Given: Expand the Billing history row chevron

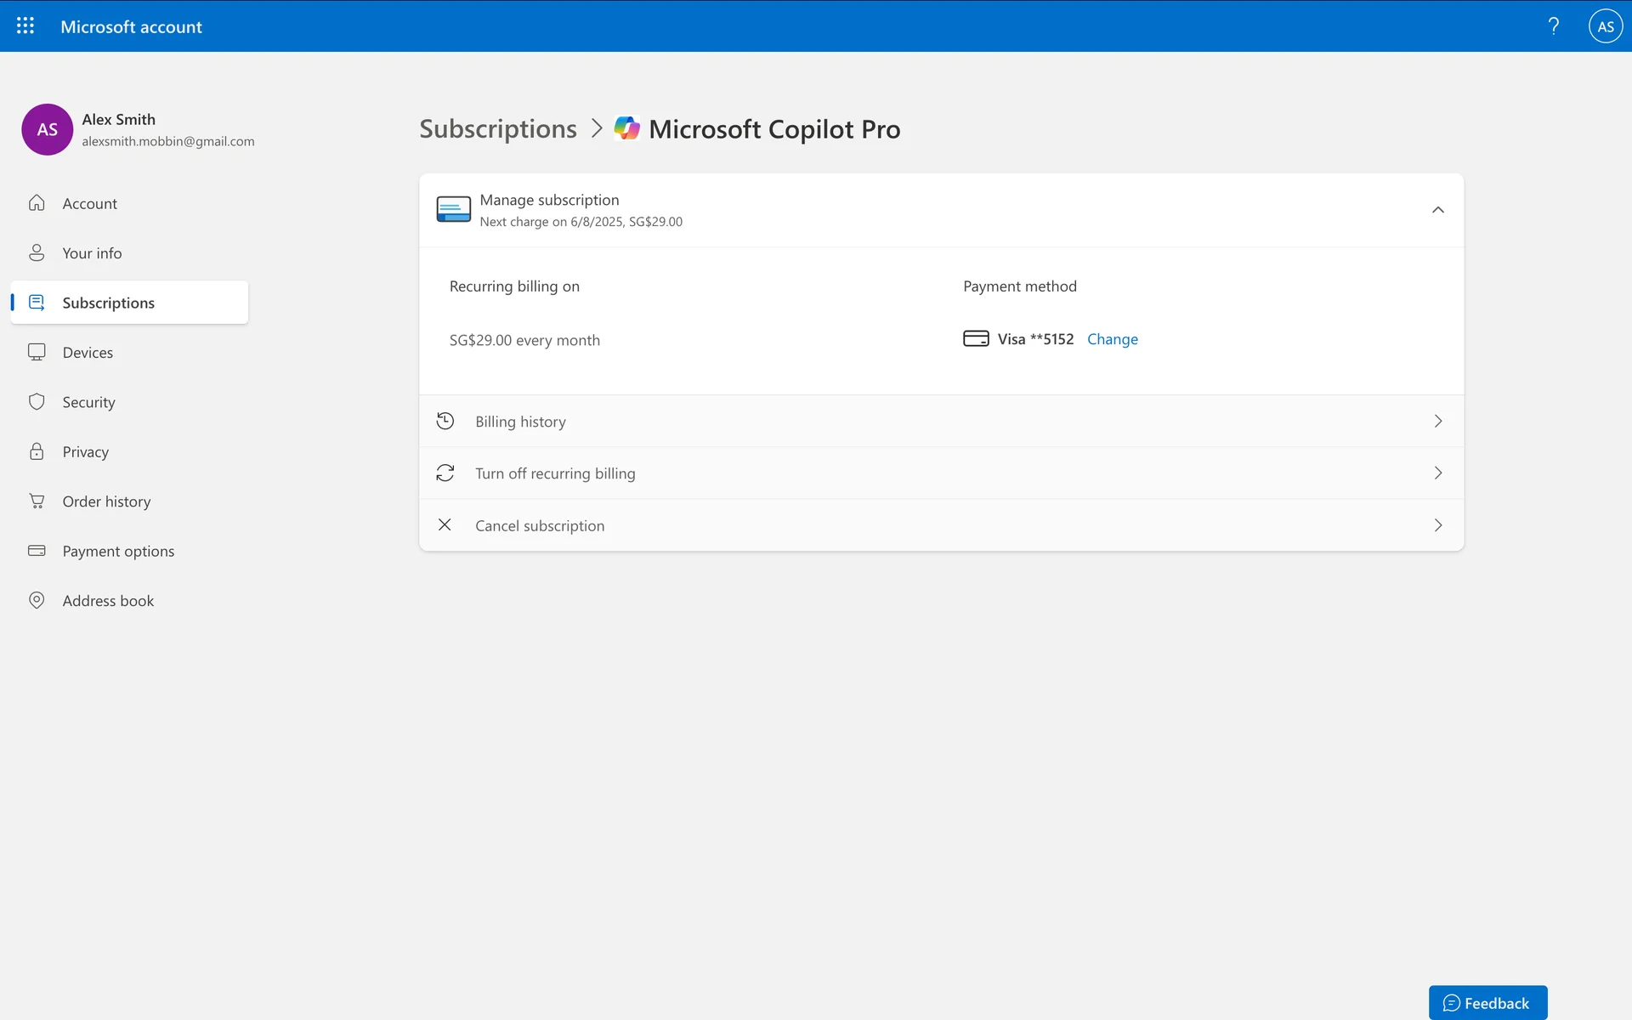Looking at the screenshot, I should coord(1437,422).
